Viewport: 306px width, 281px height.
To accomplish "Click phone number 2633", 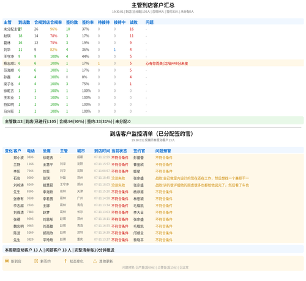I will 30,205.
